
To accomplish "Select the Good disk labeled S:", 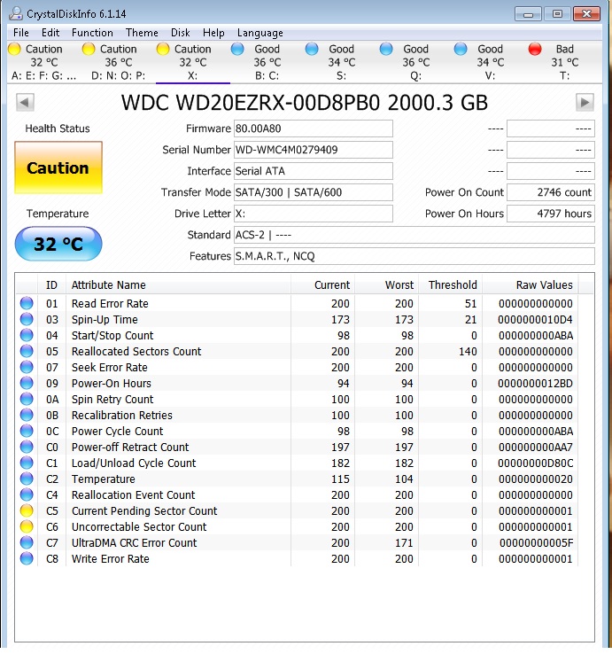I will pyautogui.click(x=330, y=62).
